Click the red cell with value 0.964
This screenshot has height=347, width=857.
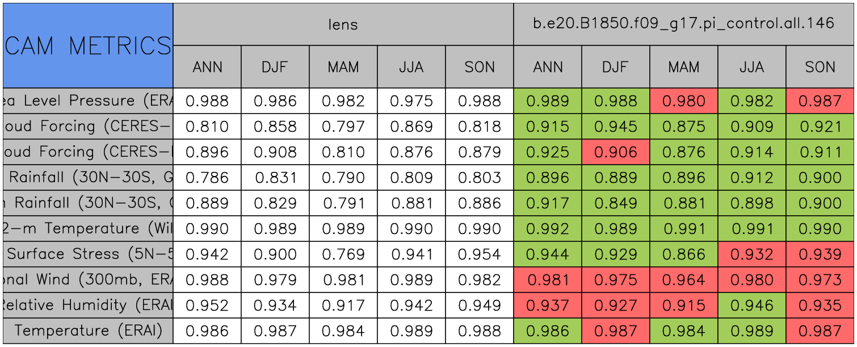(683, 279)
